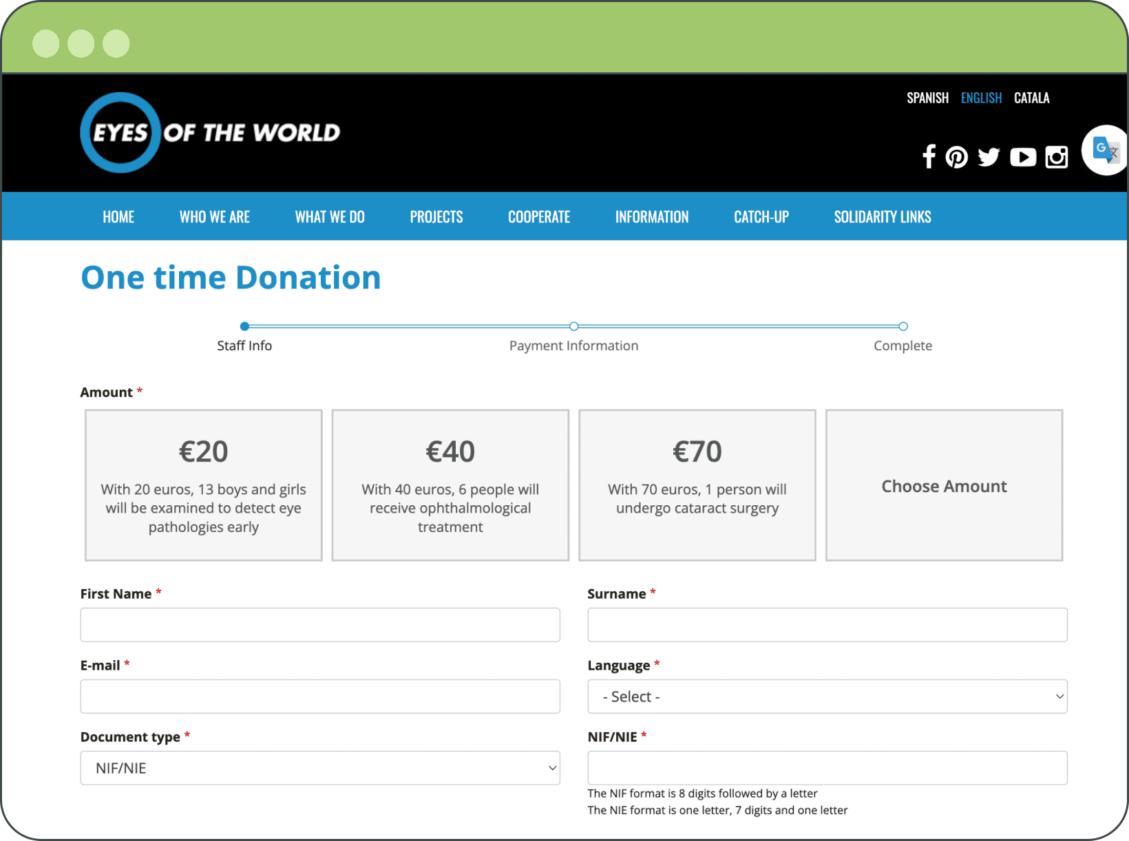Image resolution: width=1129 pixels, height=841 pixels.
Task: Open the What We Do menu
Action: coord(330,217)
